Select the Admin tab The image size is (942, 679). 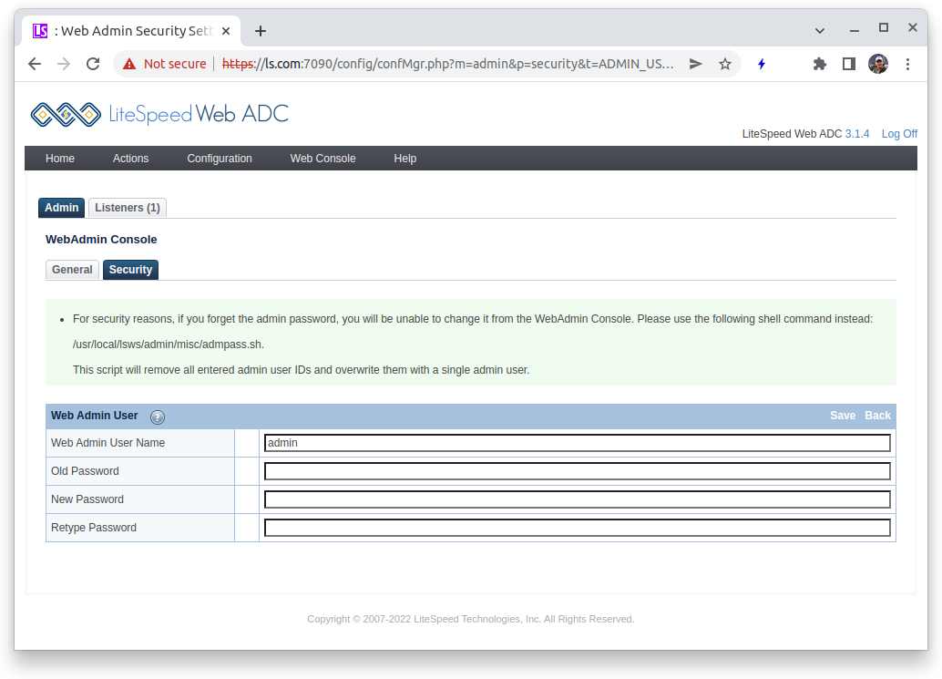coord(61,207)
